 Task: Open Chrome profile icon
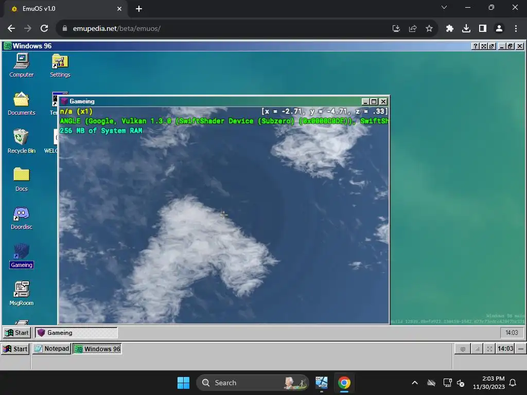click(499, 29)
